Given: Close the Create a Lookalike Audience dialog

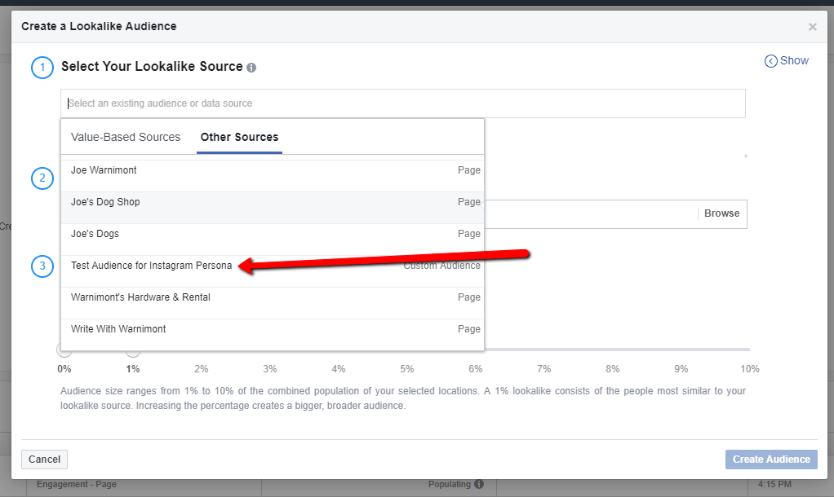Looking at the screenshot, I should [812, 27].
